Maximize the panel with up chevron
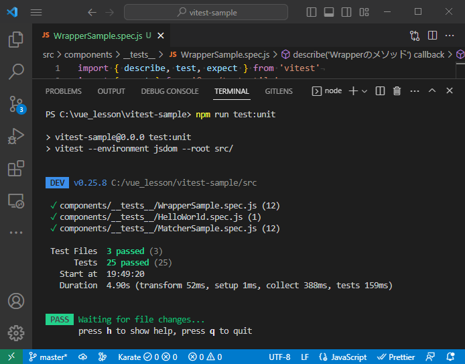The image size is (465, 364). [432, 90]
